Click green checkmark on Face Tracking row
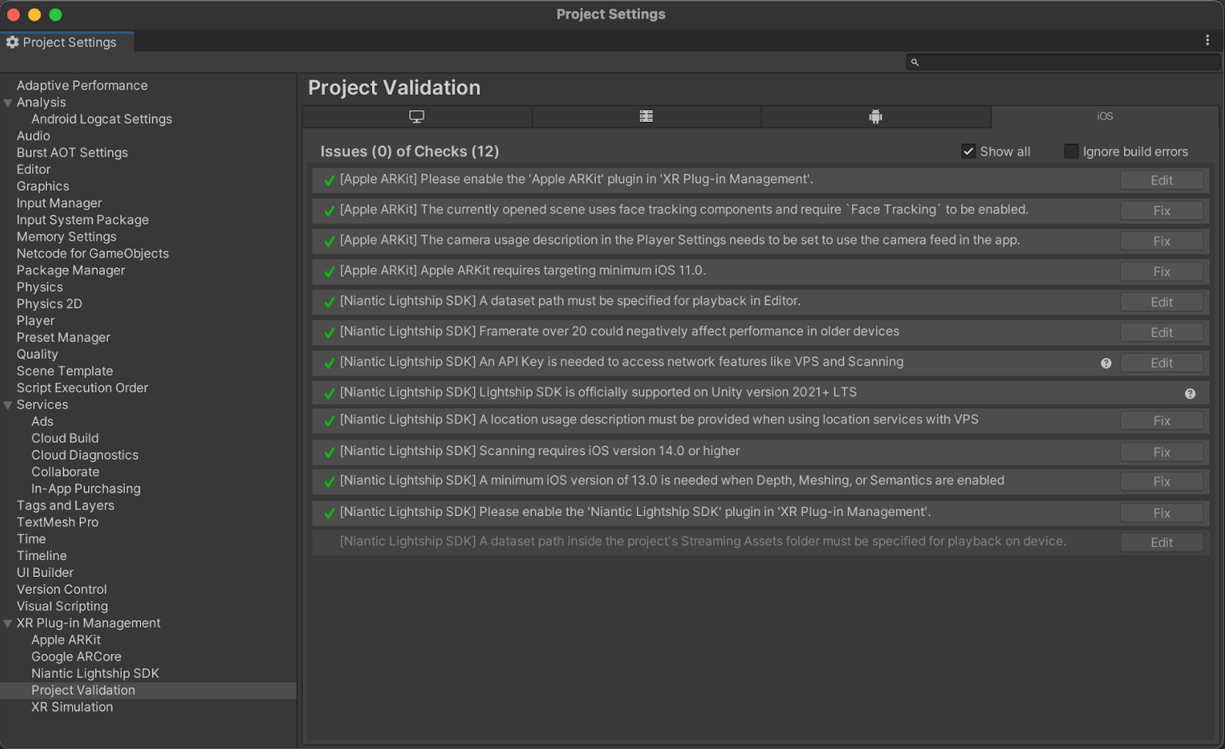Image resolution: width=1225 pixels, height=749 pixels. click(x=330, y=211)
